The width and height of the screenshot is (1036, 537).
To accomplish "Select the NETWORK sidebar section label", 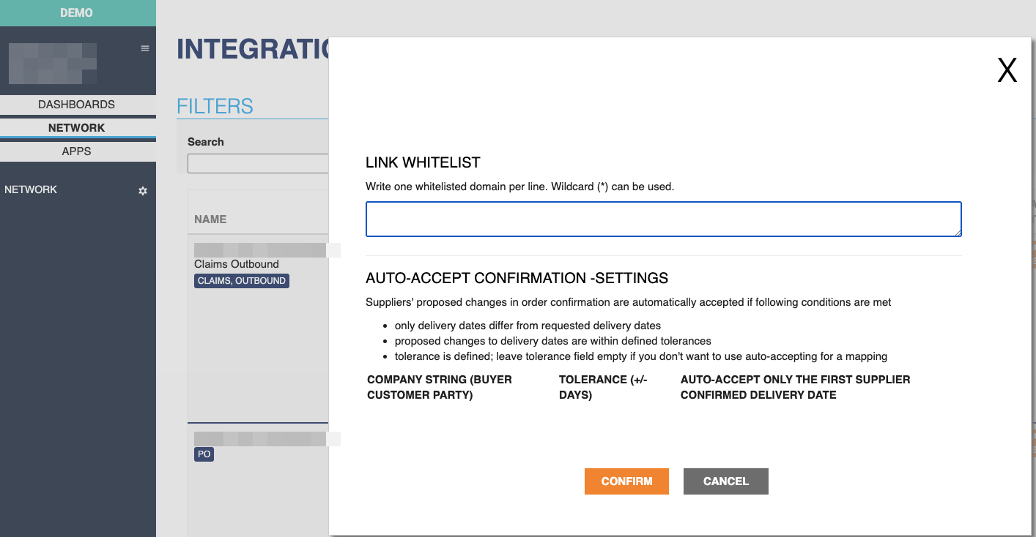I will click(x=31, y=189).
